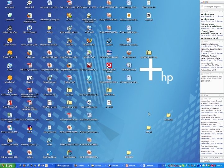
Task: Open the Aufgaben panel in the sidebar
Action: point(212,161)
